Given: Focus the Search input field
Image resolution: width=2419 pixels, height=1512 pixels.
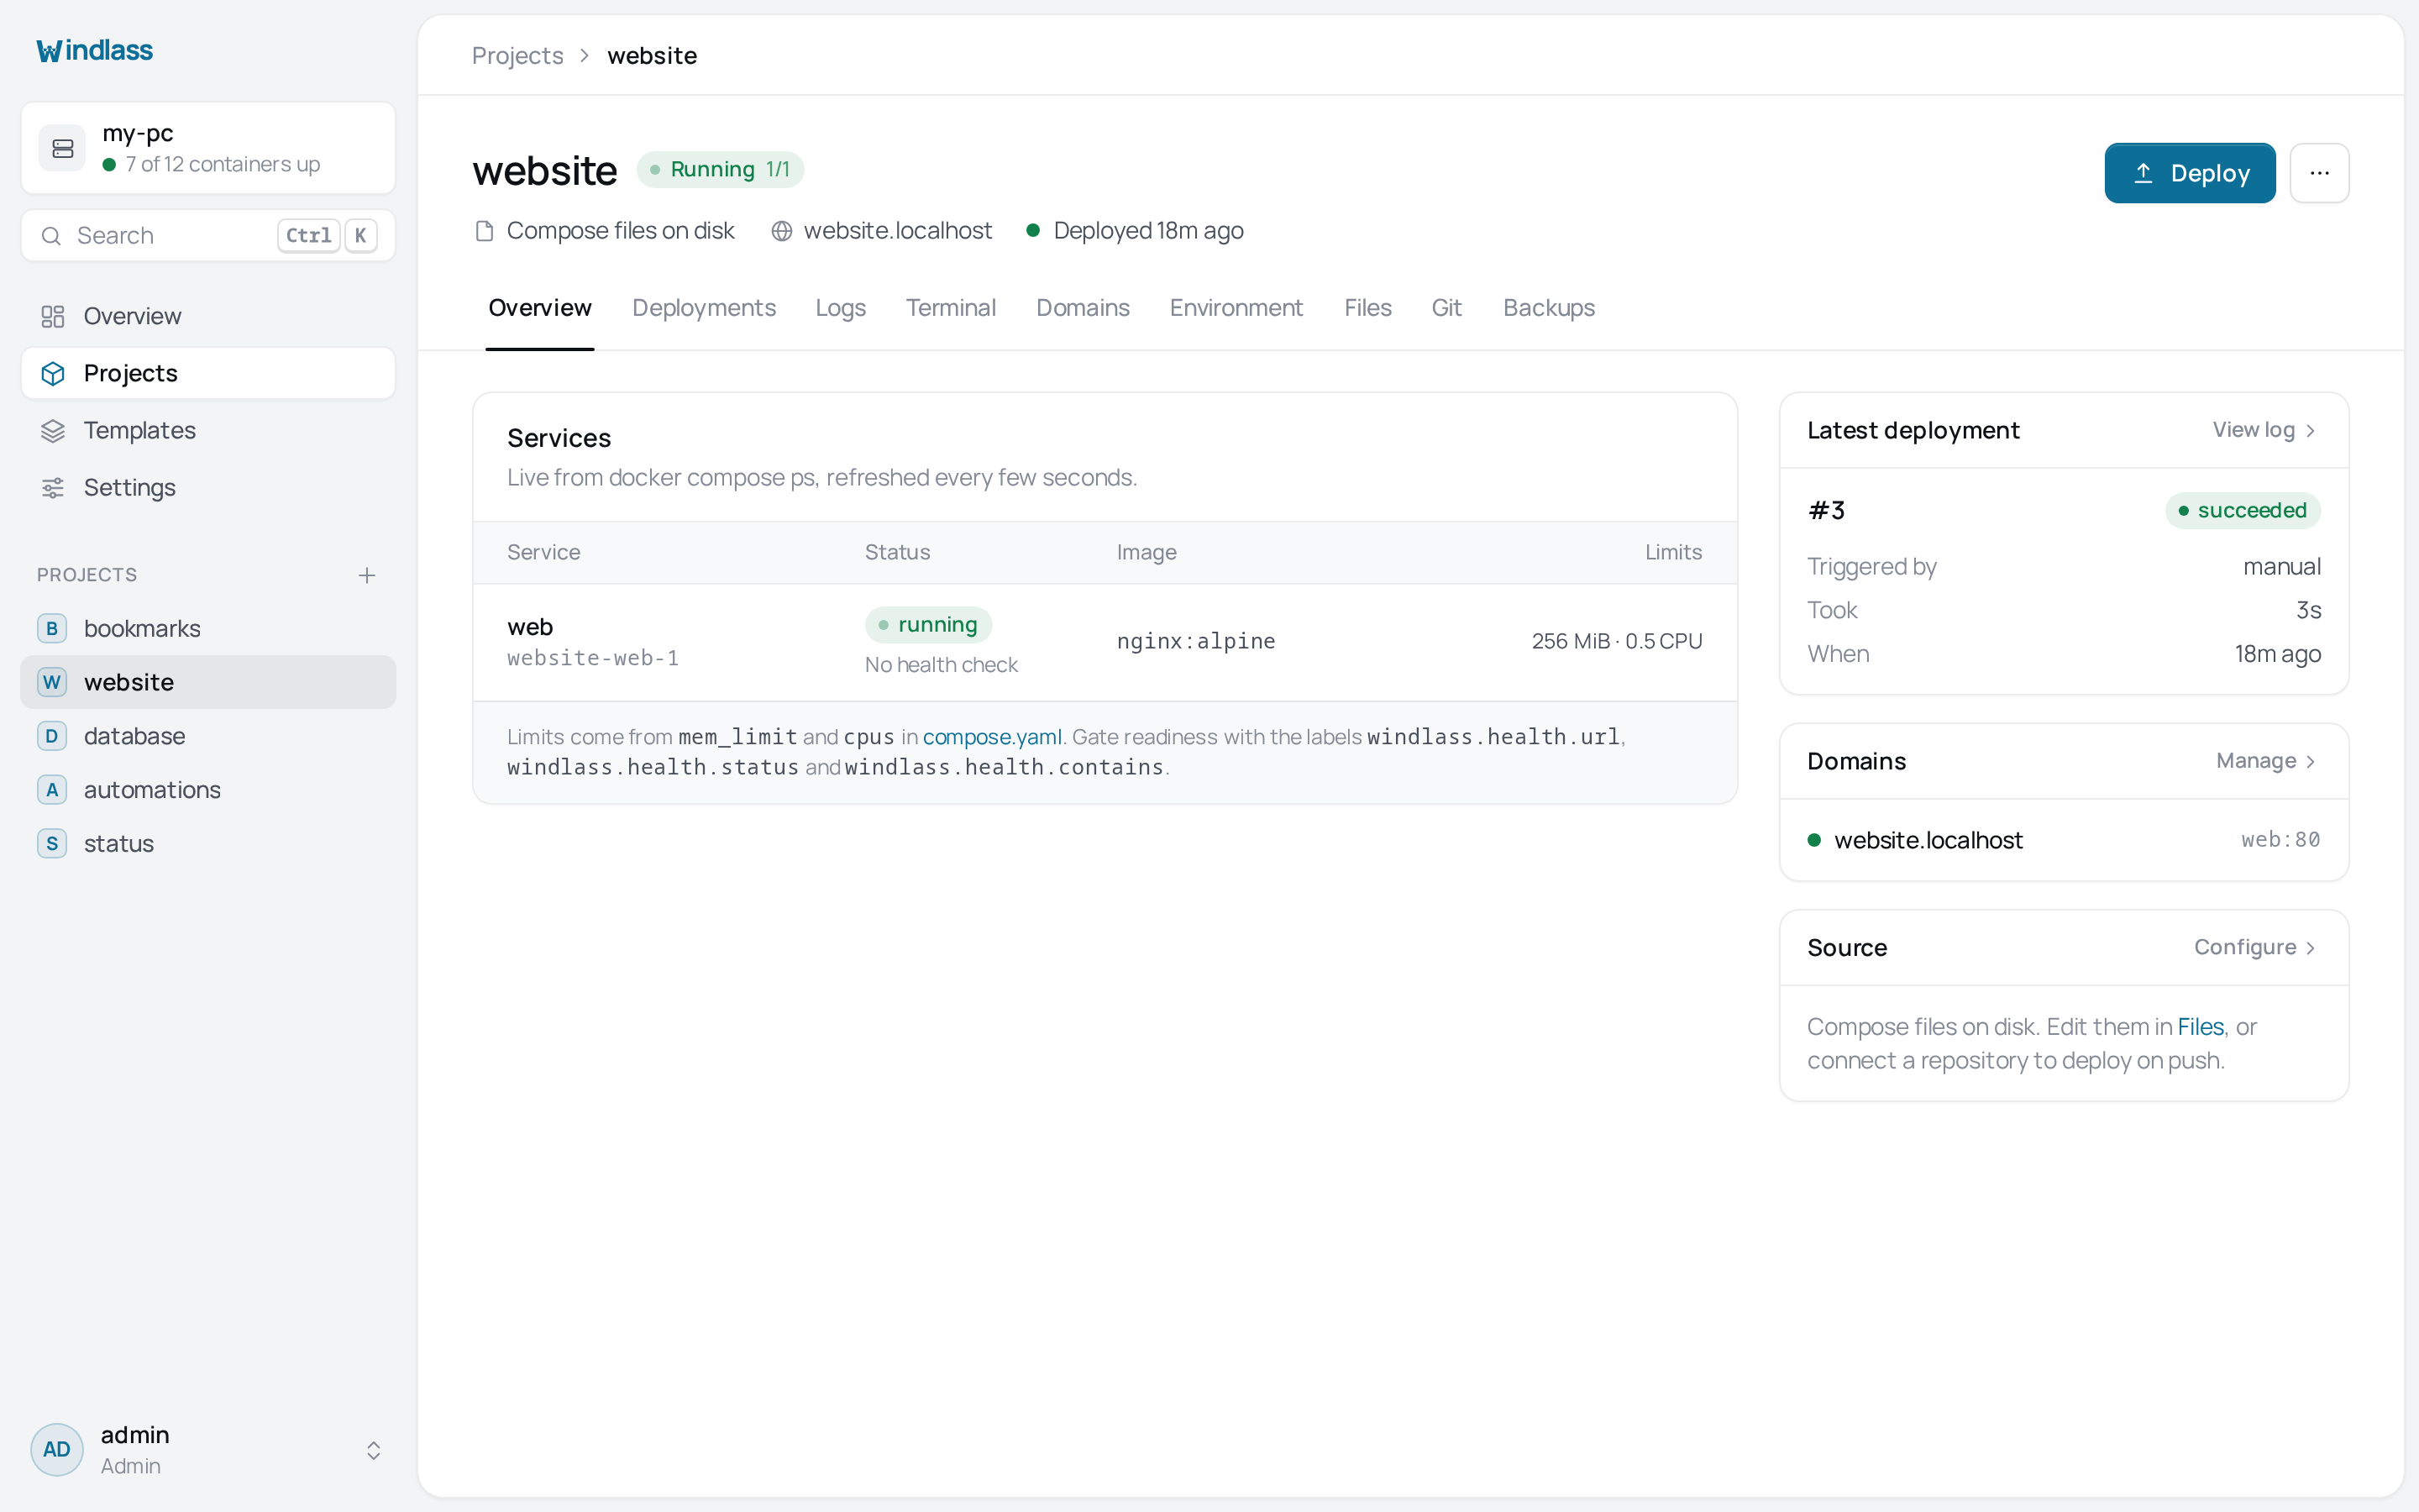Looking at the screenshot, I should [208, 236].
